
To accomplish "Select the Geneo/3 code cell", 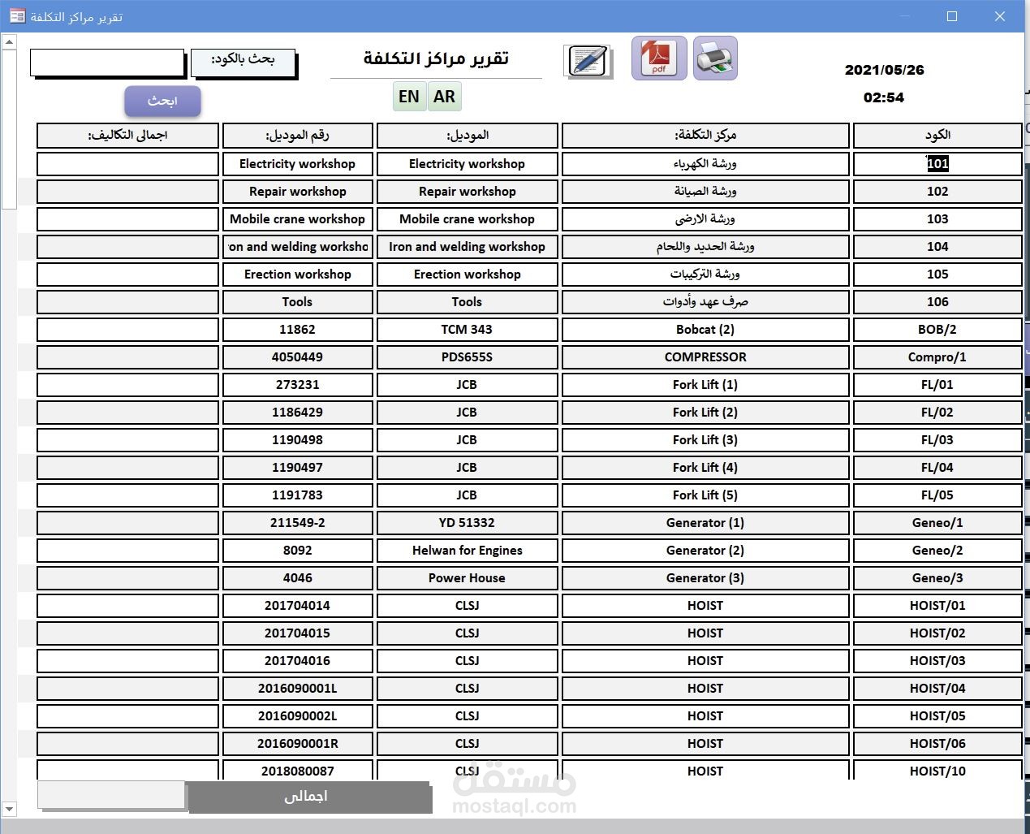I will point(937,577).
